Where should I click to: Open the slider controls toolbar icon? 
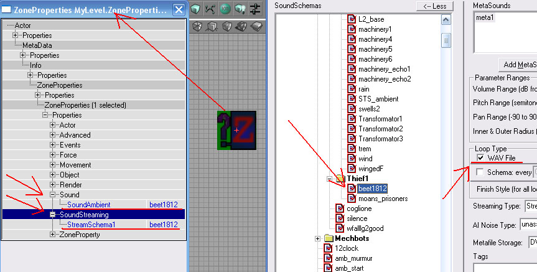255,9
